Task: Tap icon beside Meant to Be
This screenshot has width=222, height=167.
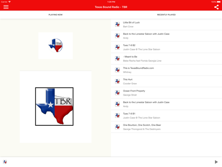Action: pyautogui.click(x=117, y=58)
